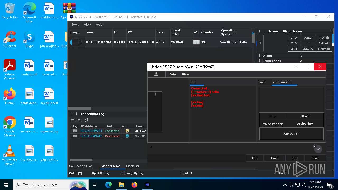Click the greyed Stop recording button in Voice imprint

pyautogui.click(x=273, y=116)
